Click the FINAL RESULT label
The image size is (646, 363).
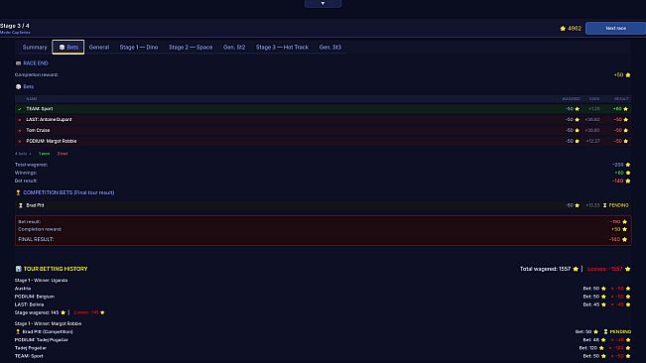[x=36, y=239]
